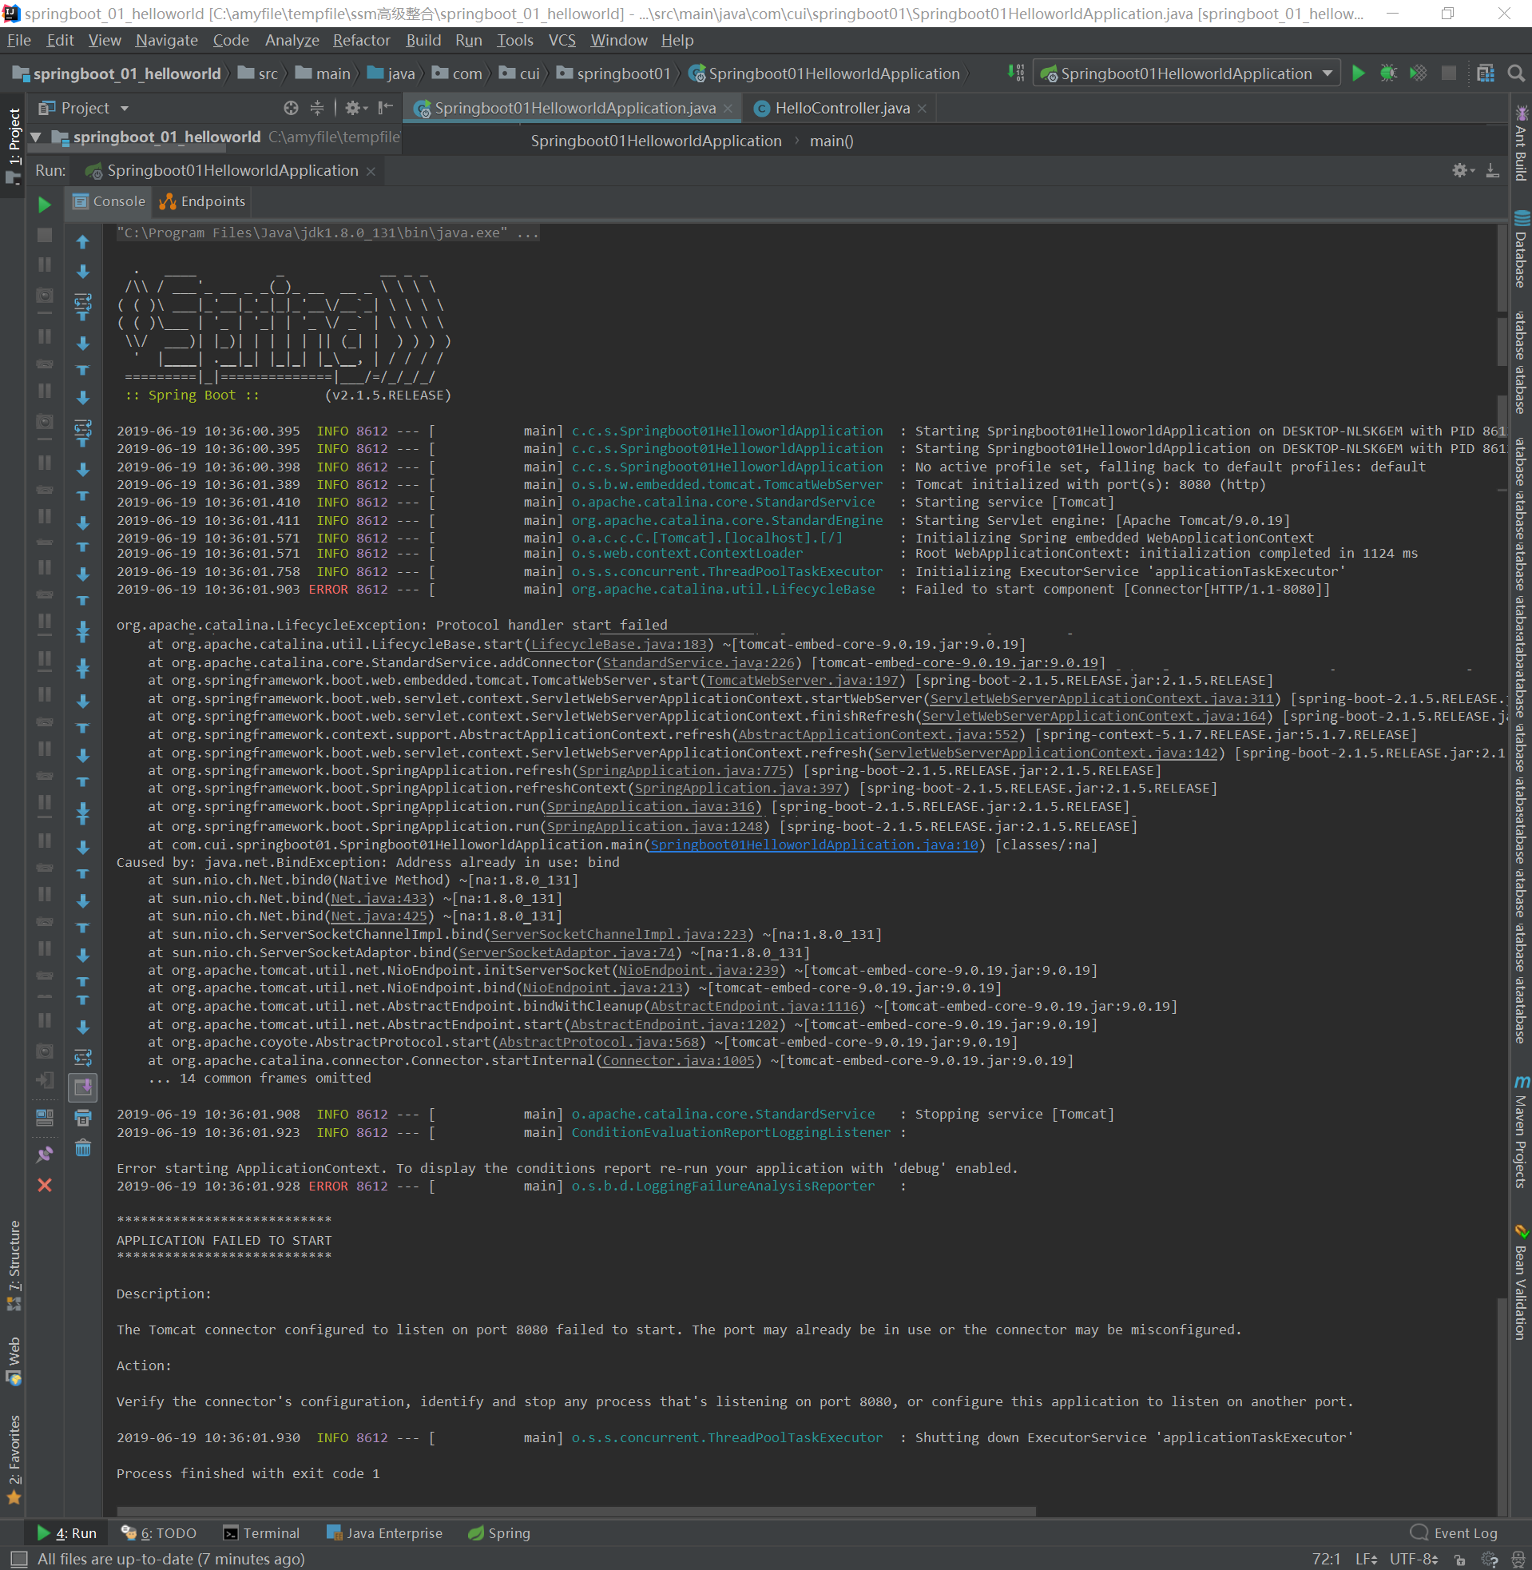Rerun Springboot01HelloworldApplication from the Run panel
Screen dimensions: 1532x1570
(44, 205)
